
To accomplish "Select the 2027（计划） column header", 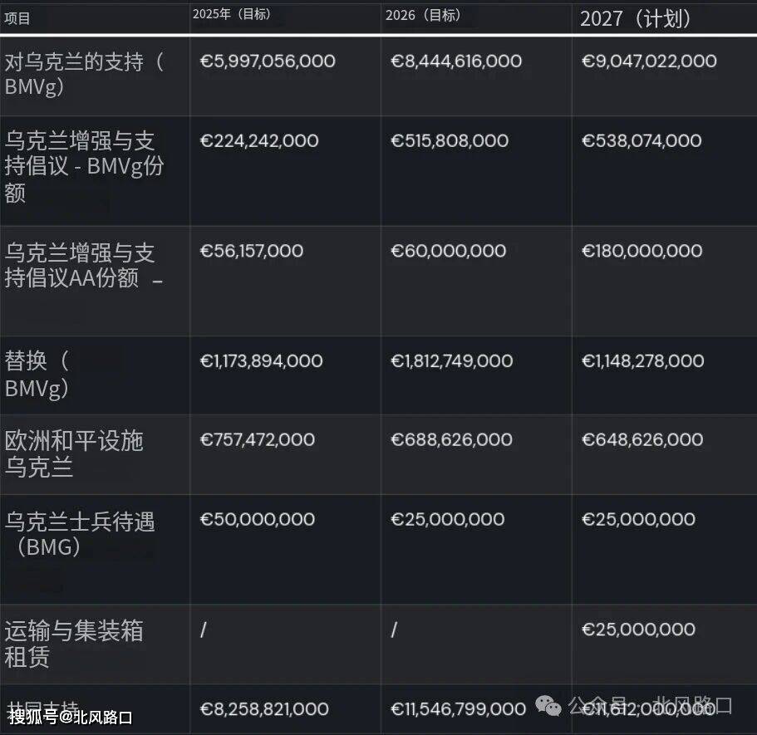I will pos(636,19).
